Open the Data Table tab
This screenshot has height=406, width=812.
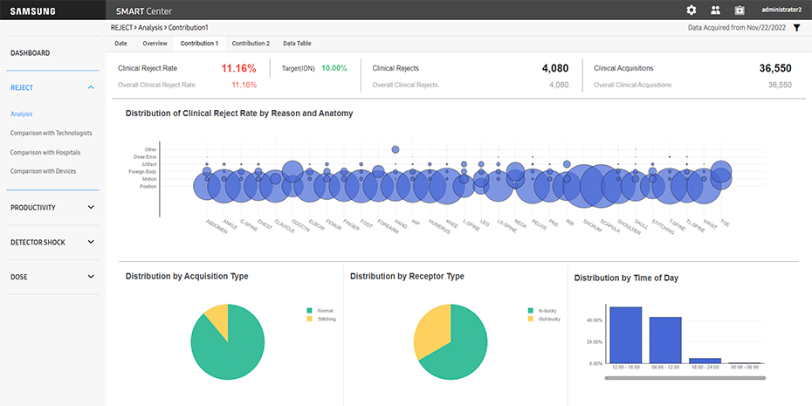pos(299,43)
